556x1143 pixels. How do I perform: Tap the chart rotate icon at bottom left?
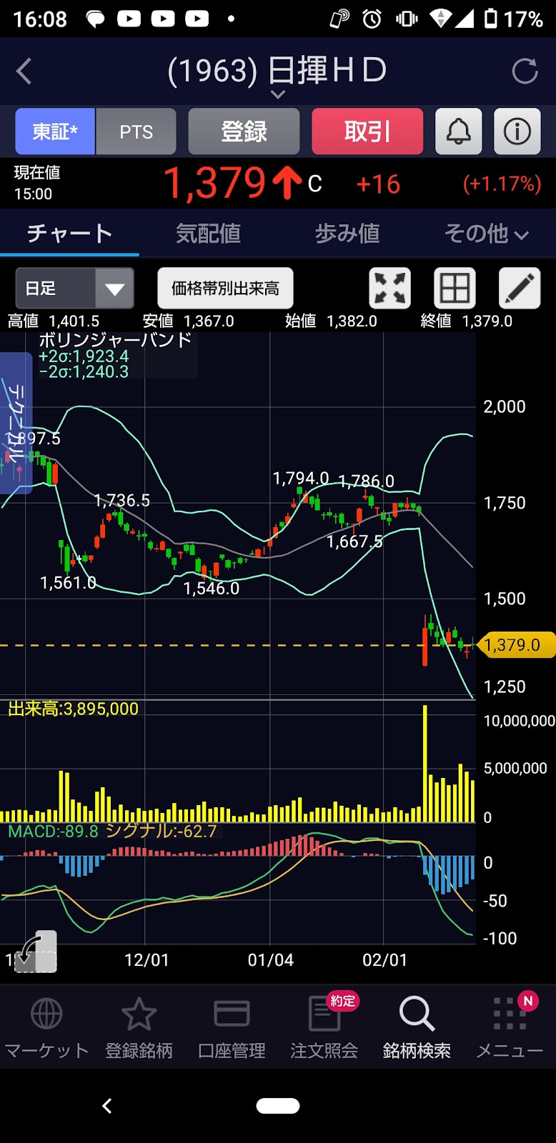click(36, 952)
